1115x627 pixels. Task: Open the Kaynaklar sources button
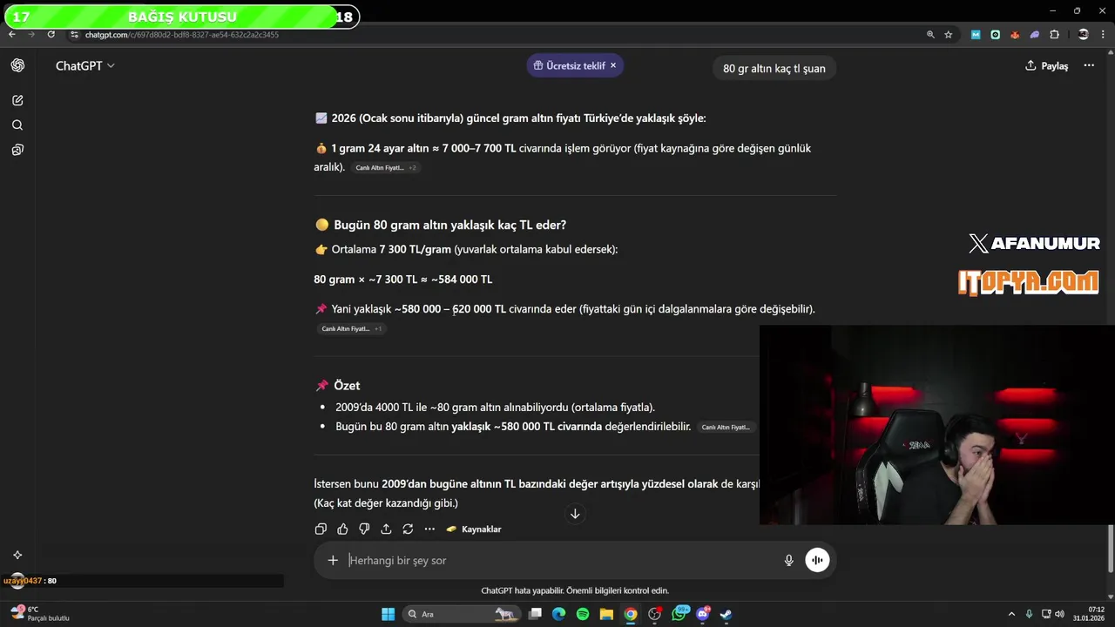[x=474, y=529]
